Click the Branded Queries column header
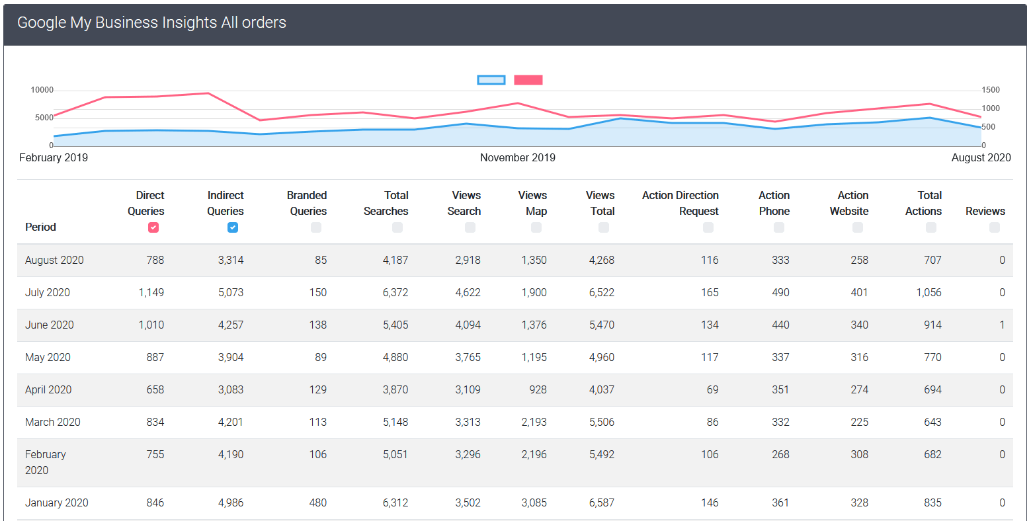This screenshot has width=1031, height=521. [307, 203]
